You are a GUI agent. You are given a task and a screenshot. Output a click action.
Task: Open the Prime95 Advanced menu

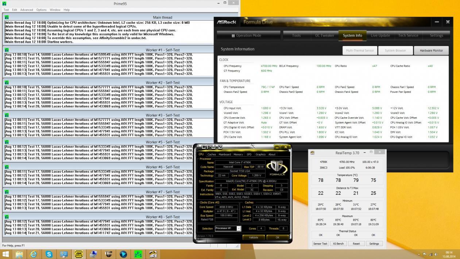click(x=27, y=10)
